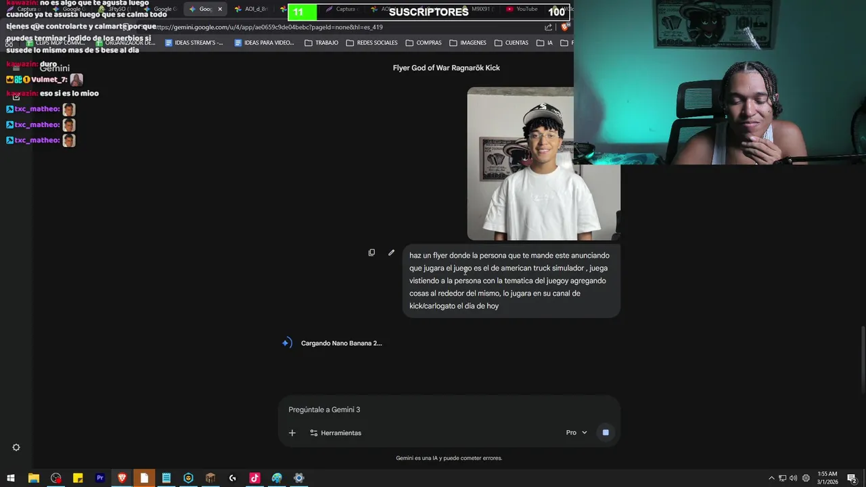The image size is (866, 487).
Task: Click the gear icon in the system tray
Action: tap(806, 478)
